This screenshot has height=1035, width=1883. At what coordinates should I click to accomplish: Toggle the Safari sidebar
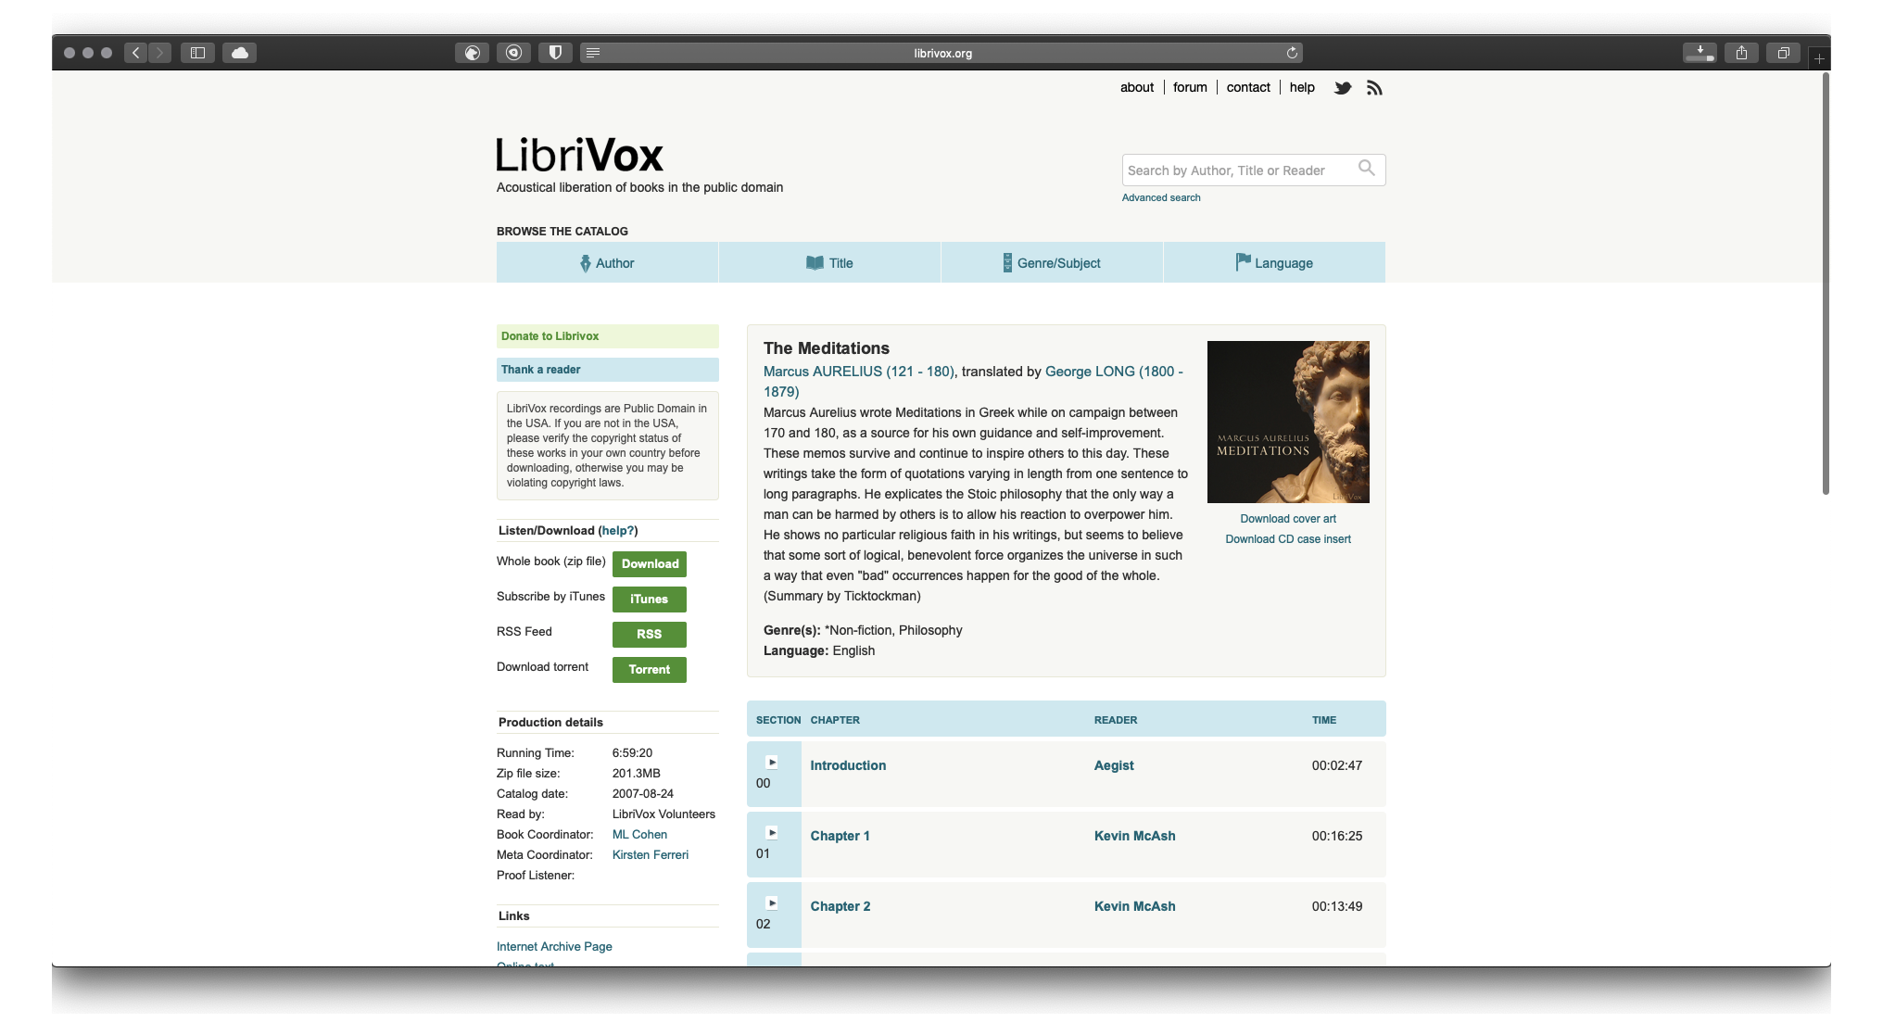197,53
